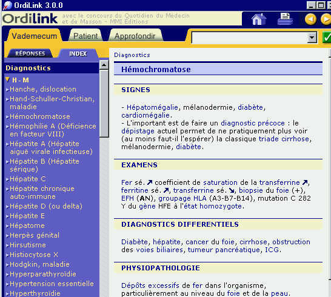Open Hépatite C in the index

(28, 179)
